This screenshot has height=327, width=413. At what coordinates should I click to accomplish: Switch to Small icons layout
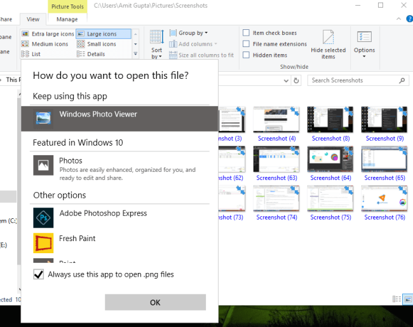[97, 44]
